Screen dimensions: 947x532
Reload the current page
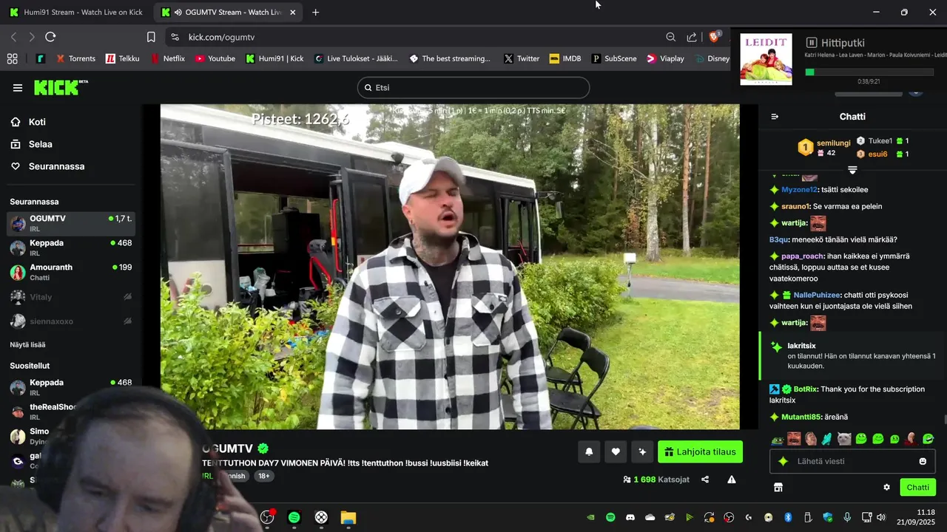click(50, 37)
